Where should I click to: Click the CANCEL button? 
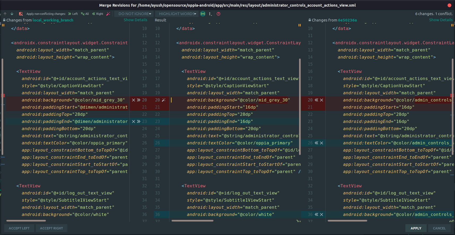pos(439,228)
